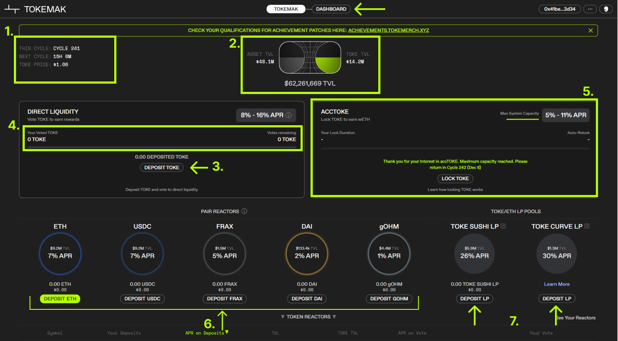Sort by the TVL column header
Screen dimensions: 618x341
[275, 333]
